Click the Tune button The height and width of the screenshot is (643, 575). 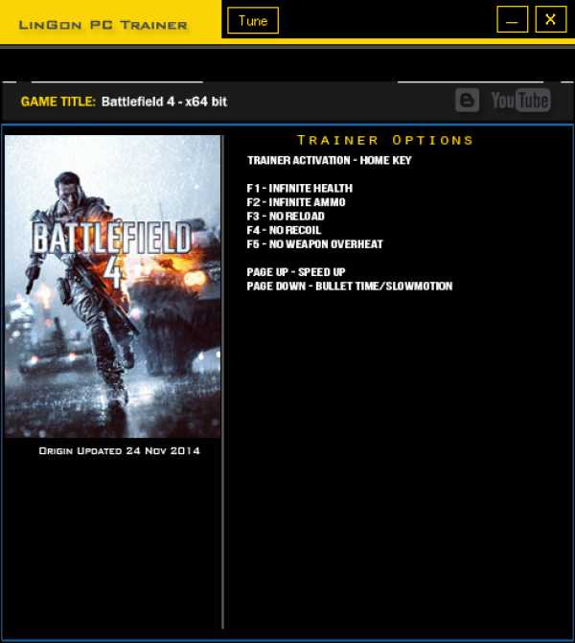pos(253,20)
